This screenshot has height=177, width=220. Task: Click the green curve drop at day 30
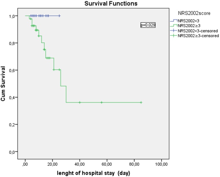click(66, 94)
